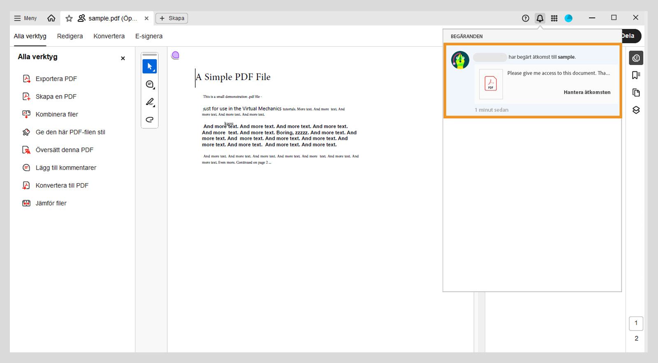Switch to the Redigera tab
Screen dimensions: 658x363
[x=70, y=36]
